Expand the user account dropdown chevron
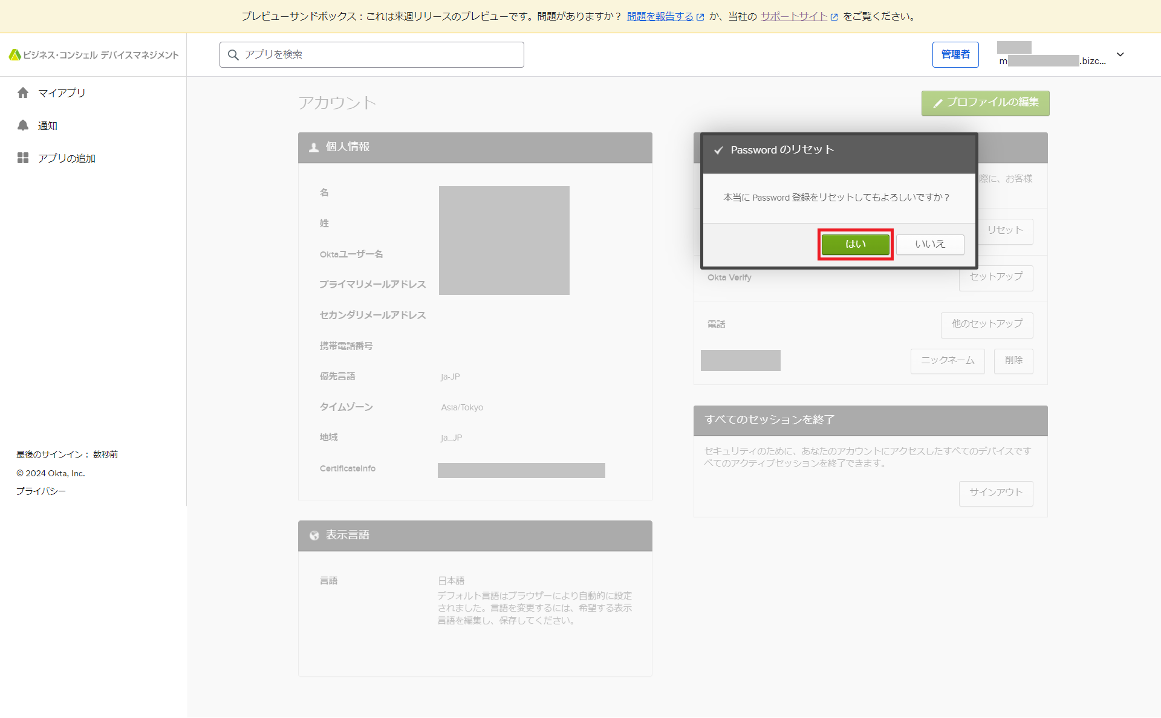 tap(1120, 54)
